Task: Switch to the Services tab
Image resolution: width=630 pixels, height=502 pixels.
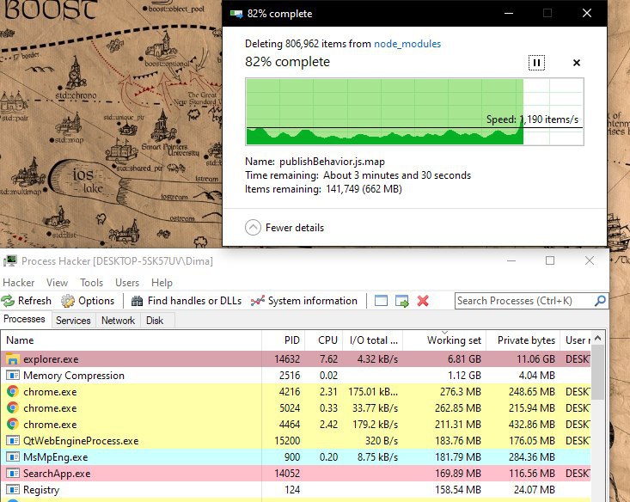Action: tap(73, 321)
